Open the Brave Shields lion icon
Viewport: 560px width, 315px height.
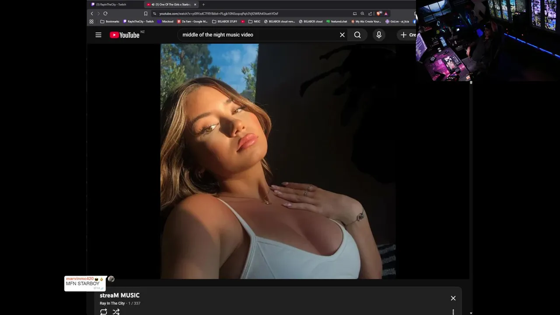(379, 14)
